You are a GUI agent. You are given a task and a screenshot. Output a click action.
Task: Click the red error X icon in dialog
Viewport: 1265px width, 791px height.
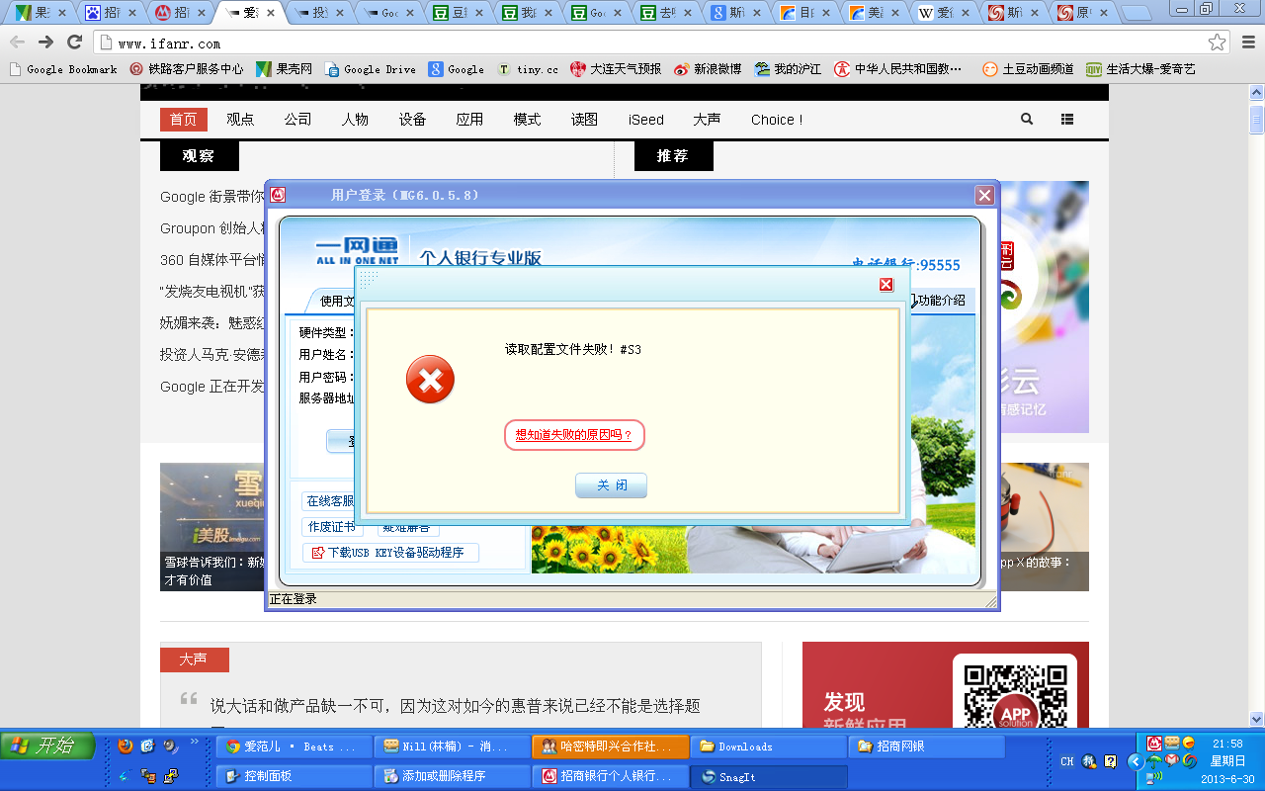point(431,380)
